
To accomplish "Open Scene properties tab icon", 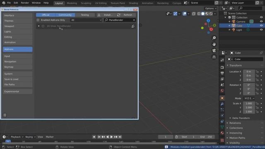I will 222,85.
